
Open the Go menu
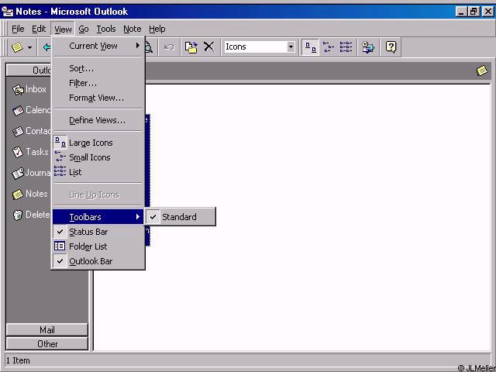coord(84,29)
